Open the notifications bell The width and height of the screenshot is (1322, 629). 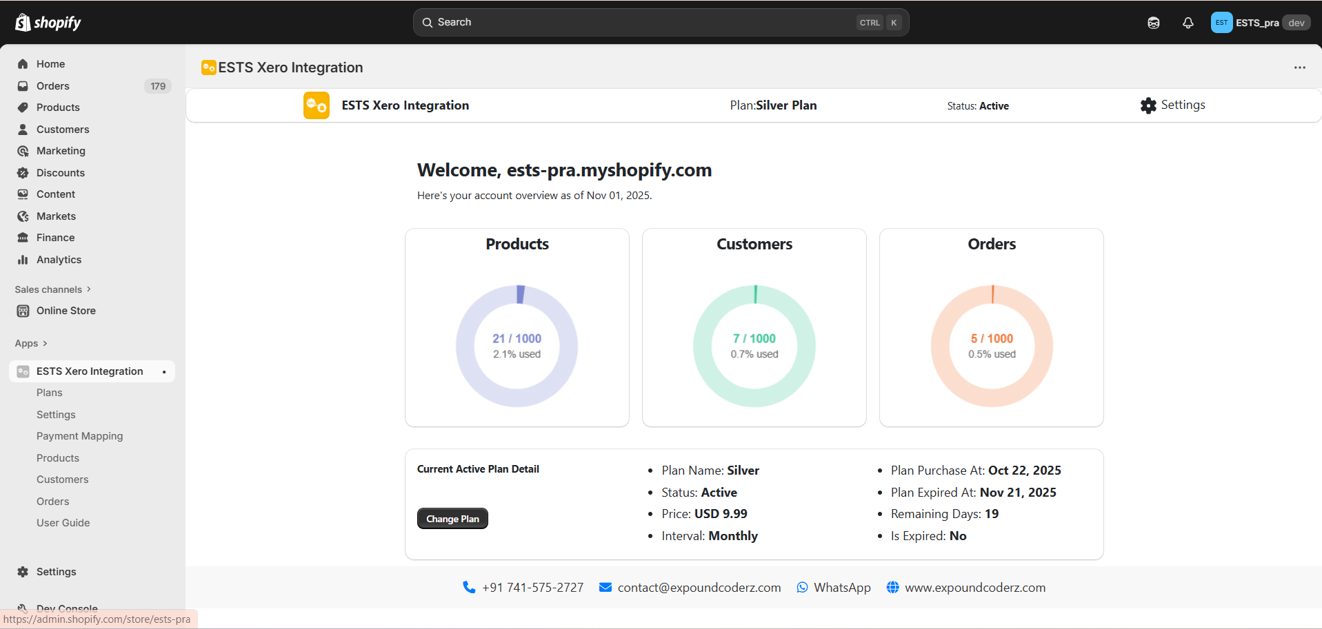pos(1188,23)
